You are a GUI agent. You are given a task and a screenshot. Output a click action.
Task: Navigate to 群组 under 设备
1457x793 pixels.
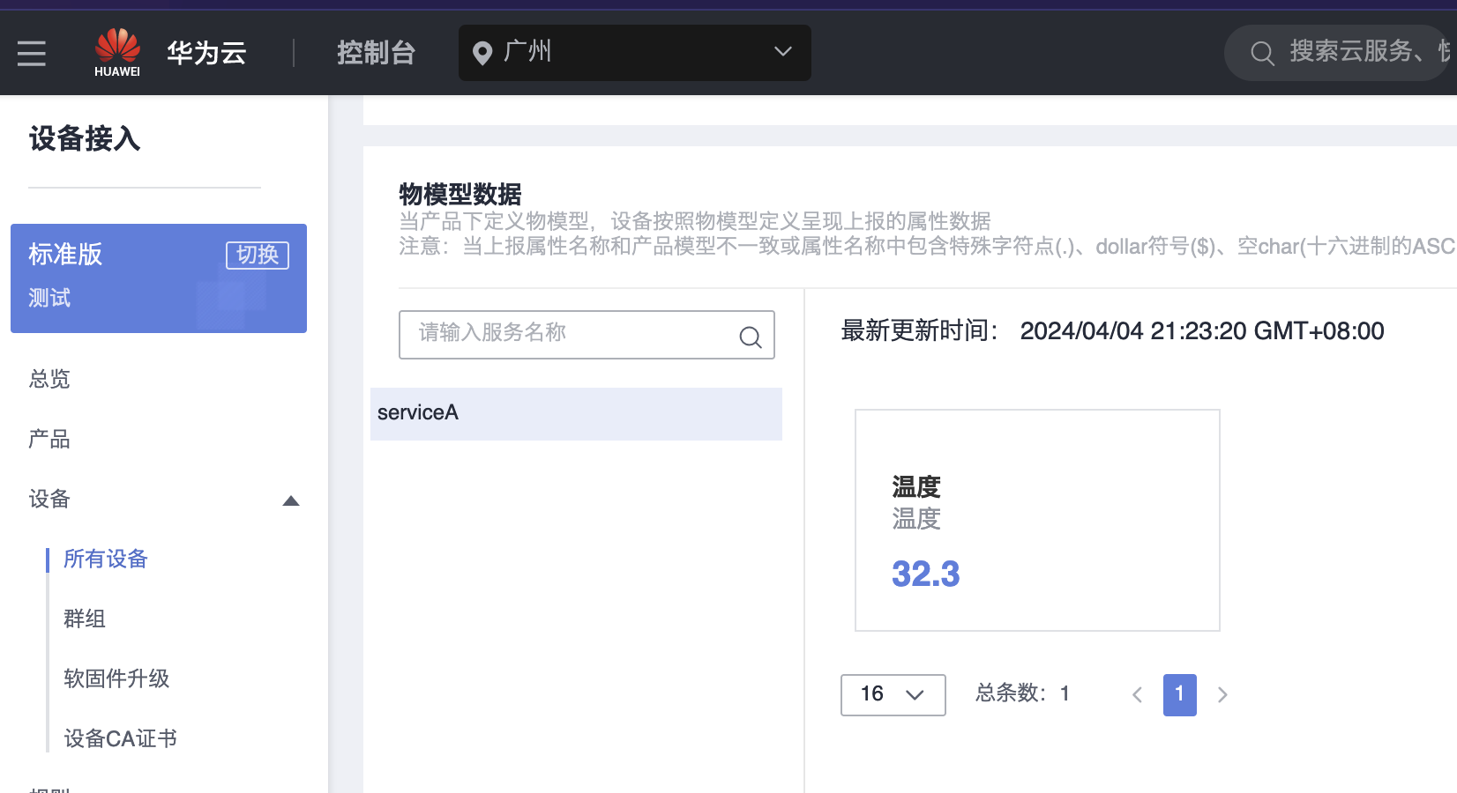pyautogui.click(x=85, y=619)
